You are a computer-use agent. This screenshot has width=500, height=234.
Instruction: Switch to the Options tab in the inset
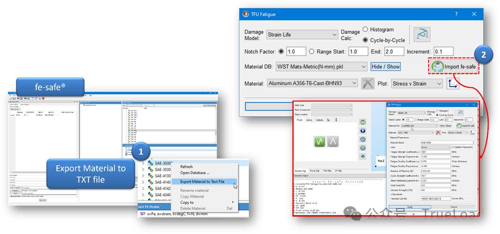pyautogui.click(x=319, y=120)
